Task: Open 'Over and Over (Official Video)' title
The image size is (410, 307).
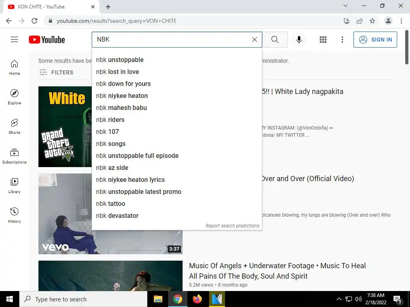Action: [308, 179]
